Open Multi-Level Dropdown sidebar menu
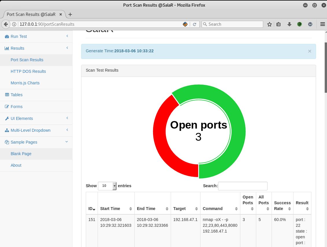This screenshot has height=247, width=327. click(x=36, y=130)
